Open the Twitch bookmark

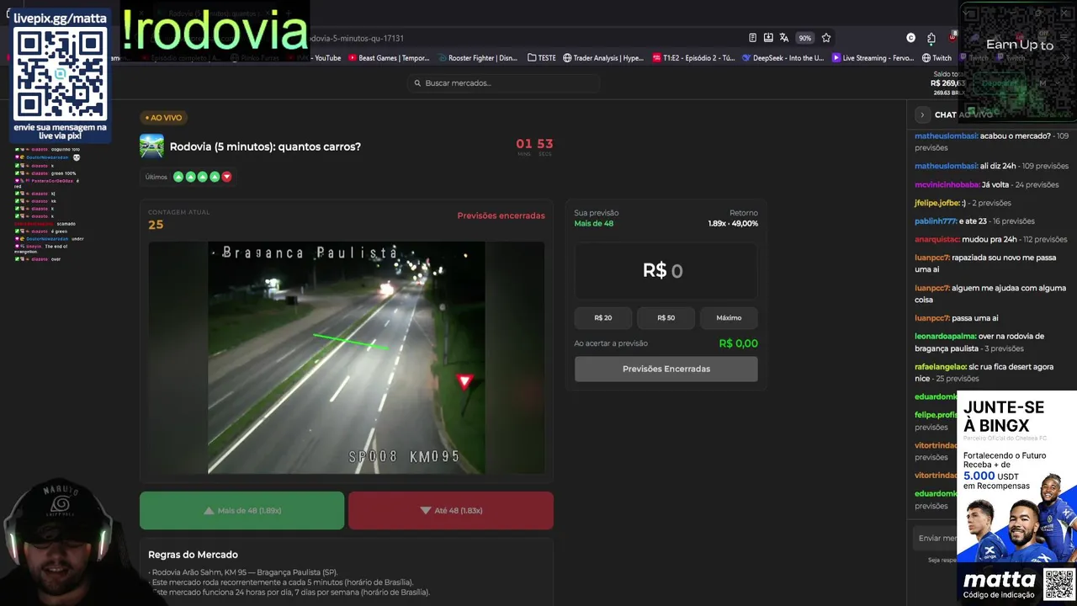936,58
